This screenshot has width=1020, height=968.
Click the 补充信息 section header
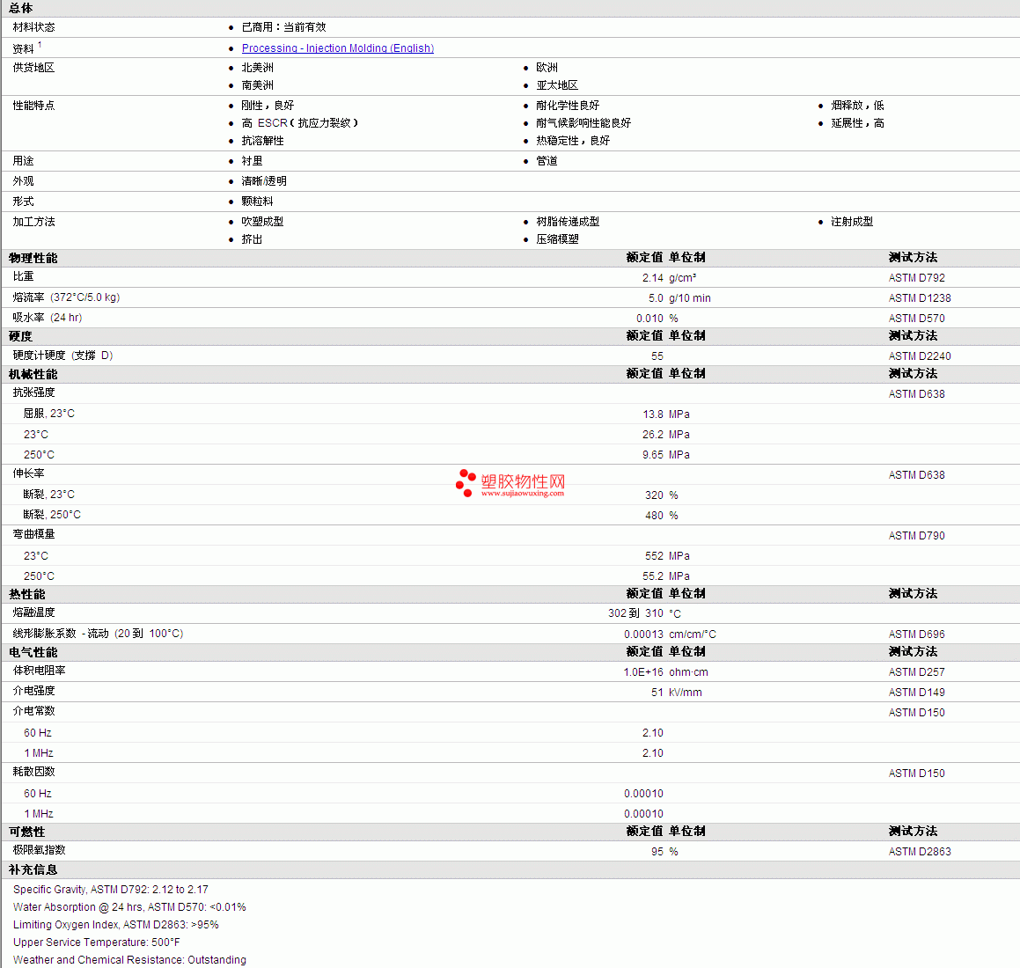(x=33, y=869)
